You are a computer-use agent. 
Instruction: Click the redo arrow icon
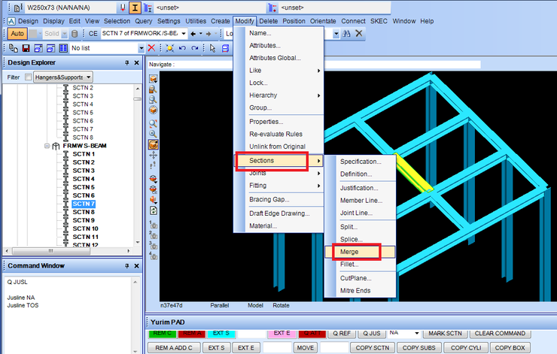pos(195,48)
